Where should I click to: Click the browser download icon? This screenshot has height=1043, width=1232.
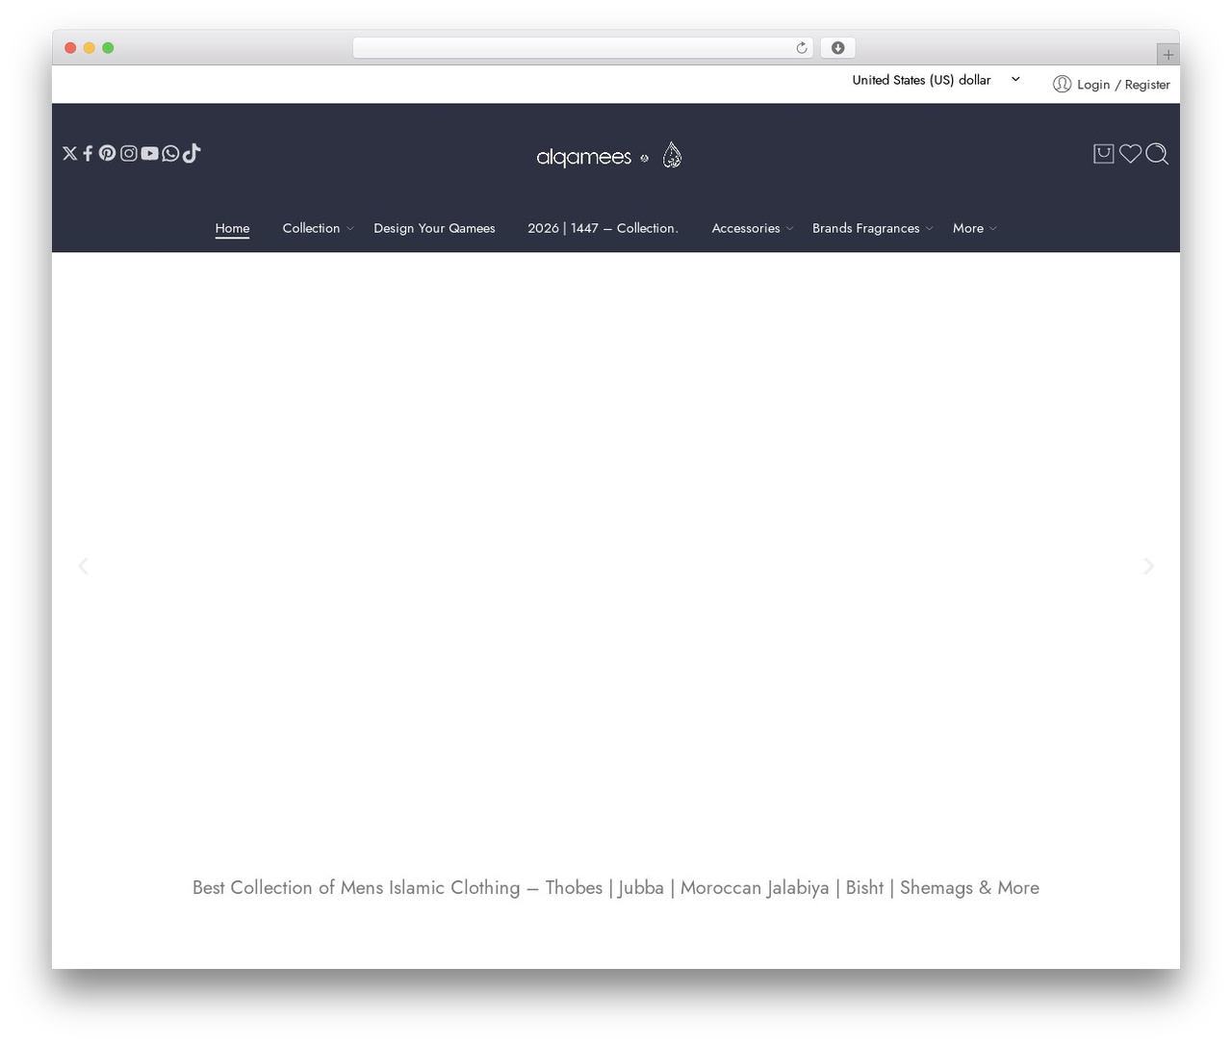[837, 48]
